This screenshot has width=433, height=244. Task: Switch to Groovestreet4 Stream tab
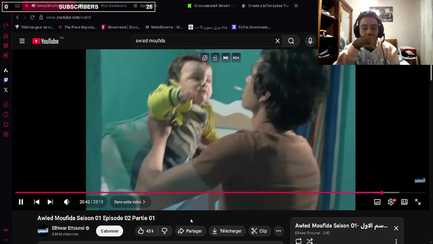coord(211,6)
